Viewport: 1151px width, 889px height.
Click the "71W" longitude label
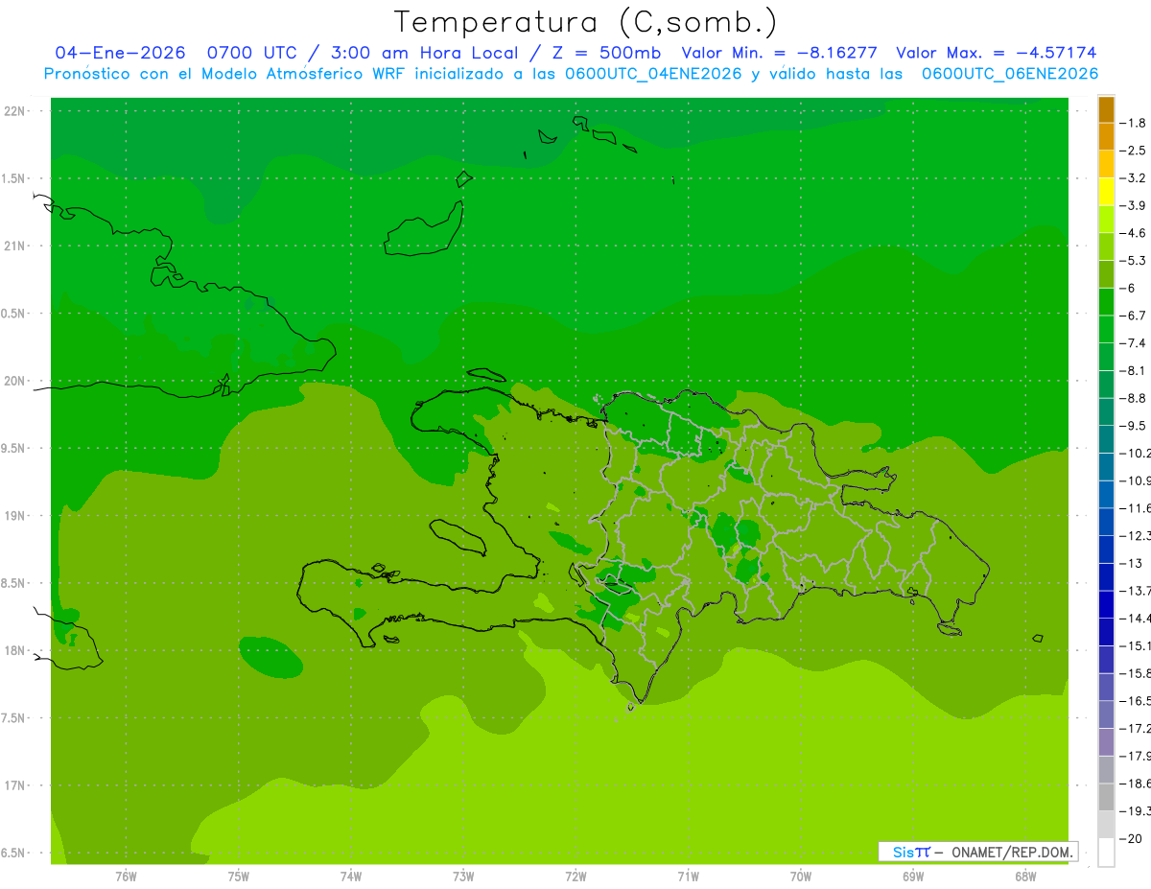pyautogui.click(x=688, y=877)
